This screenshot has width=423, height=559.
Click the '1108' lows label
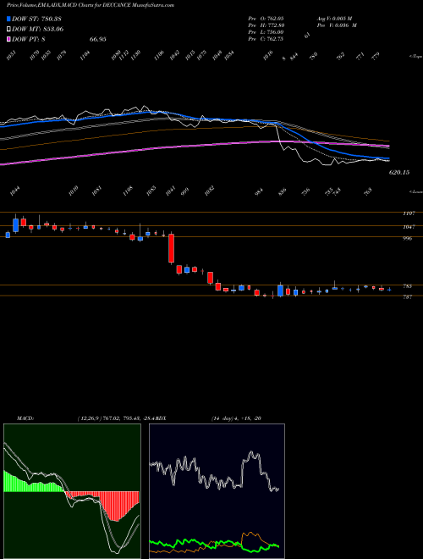tap(127, 191)
